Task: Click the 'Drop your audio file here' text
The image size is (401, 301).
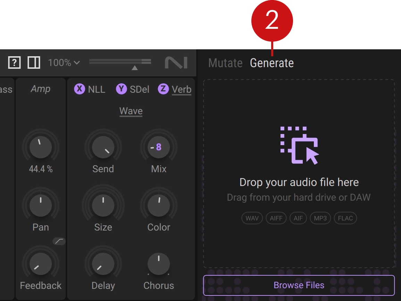Action: click(299, 182)
